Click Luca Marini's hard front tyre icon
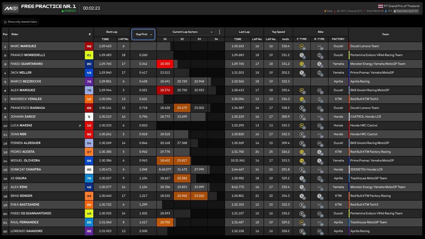 (302, 126)
